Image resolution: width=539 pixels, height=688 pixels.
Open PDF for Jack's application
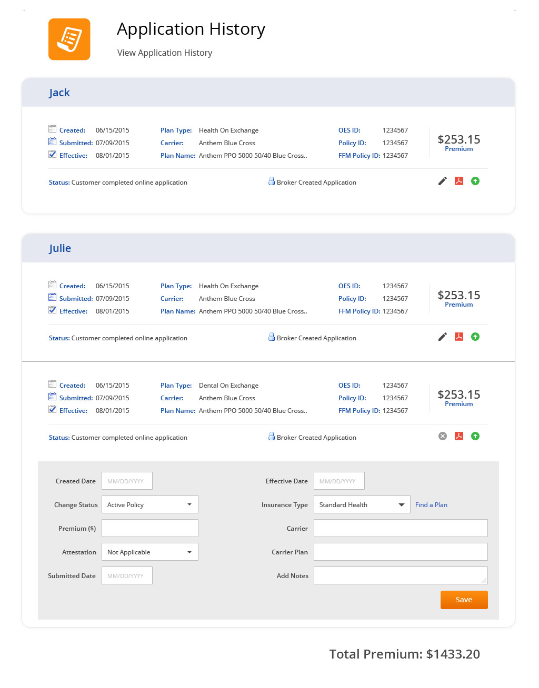click(459, 181)
